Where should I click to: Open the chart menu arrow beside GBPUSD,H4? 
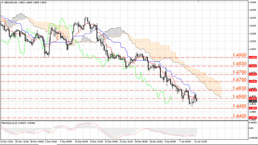(x=2, y=3)
